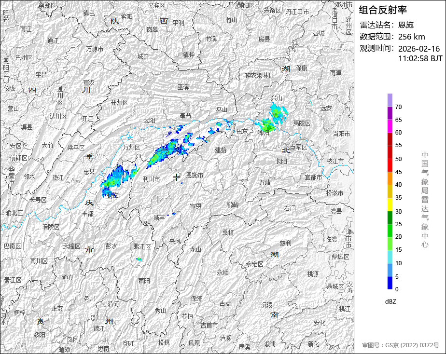
Task: Click the 巴东 map label
Action: (242, 131)
